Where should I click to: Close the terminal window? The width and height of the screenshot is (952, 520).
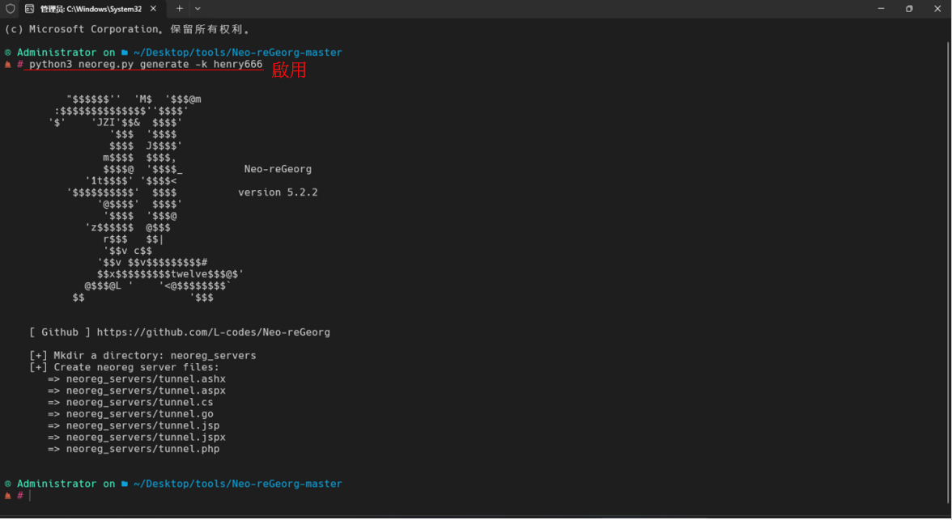tap(937, 9)
